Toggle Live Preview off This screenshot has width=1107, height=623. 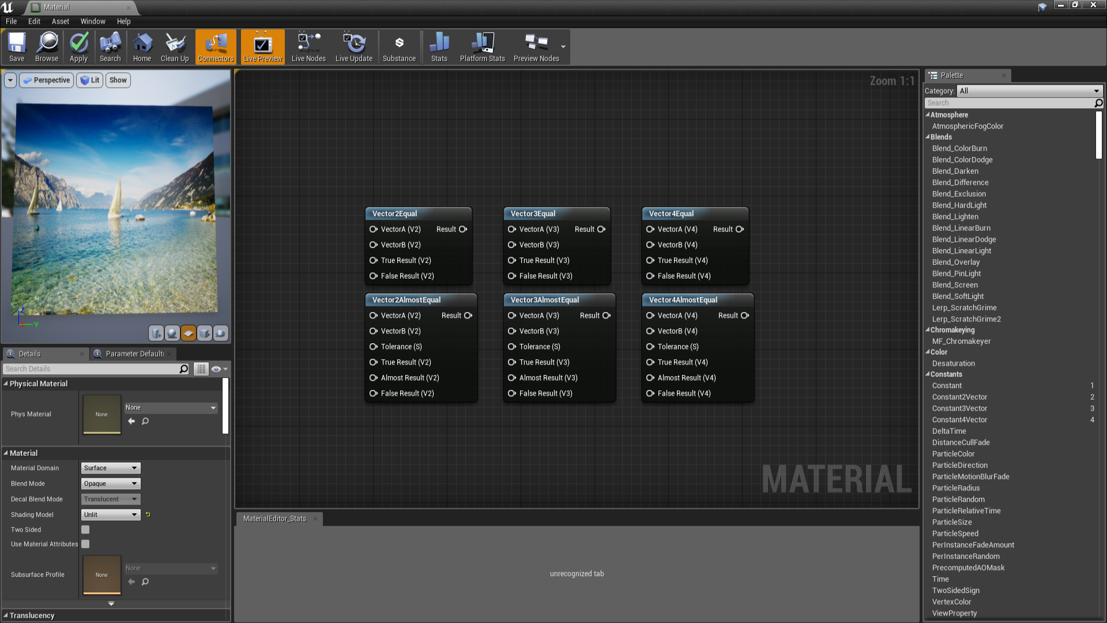click(262, 46)
